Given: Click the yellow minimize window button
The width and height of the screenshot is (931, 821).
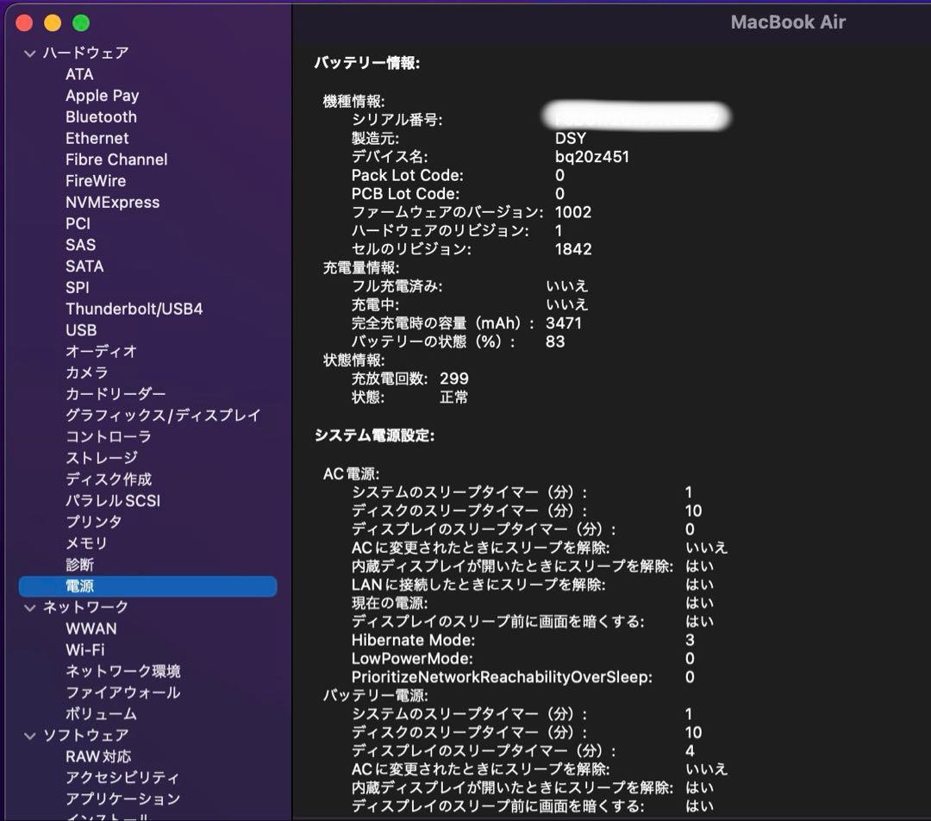Looking at the screenshot, I should [x=53, y=23].
